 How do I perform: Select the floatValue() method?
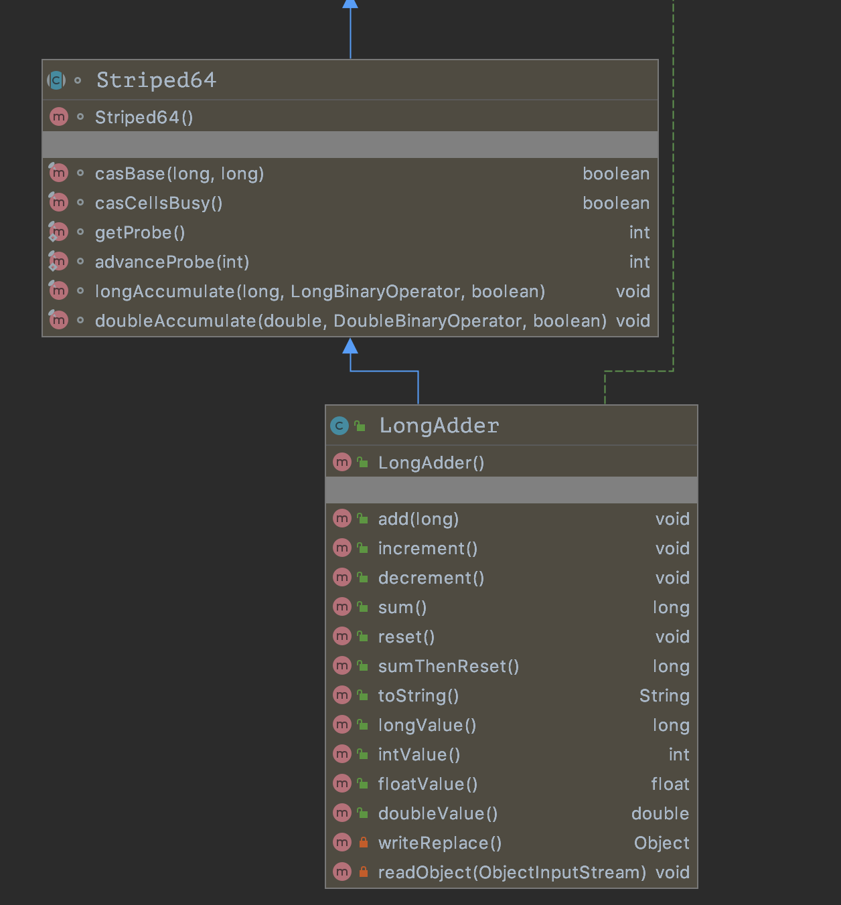point(427,785)
